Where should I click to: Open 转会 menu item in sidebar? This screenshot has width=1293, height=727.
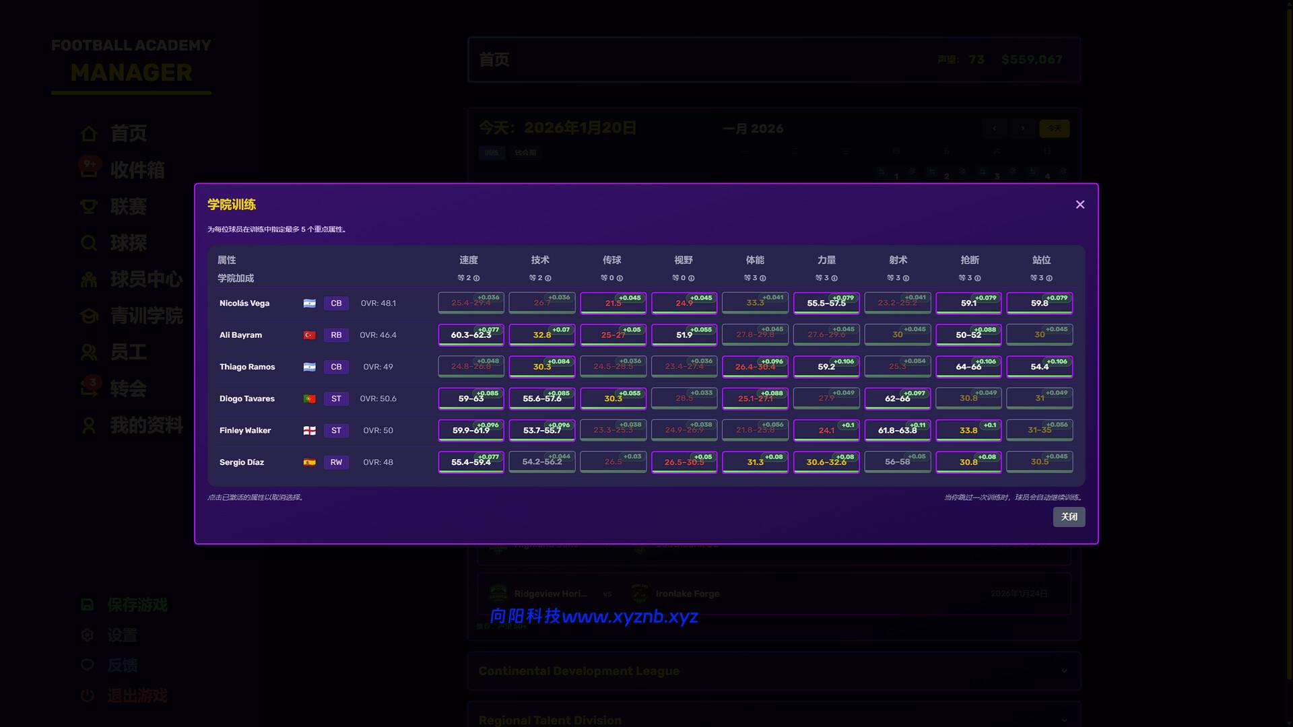pos(128,389)
